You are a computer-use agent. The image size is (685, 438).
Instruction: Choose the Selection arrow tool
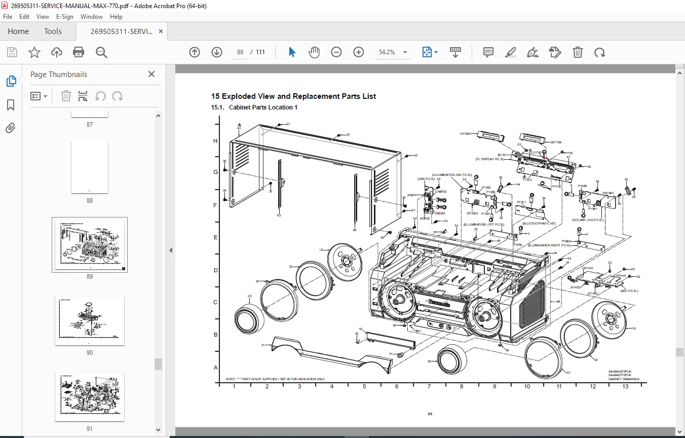pos(292,52)
